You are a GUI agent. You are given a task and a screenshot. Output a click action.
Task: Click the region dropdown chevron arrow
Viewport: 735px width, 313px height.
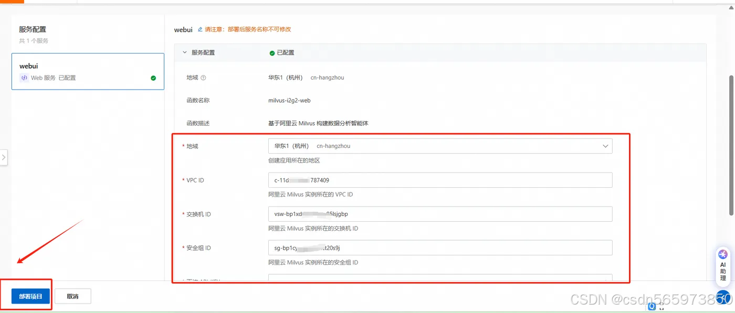[x=605, y=146]
